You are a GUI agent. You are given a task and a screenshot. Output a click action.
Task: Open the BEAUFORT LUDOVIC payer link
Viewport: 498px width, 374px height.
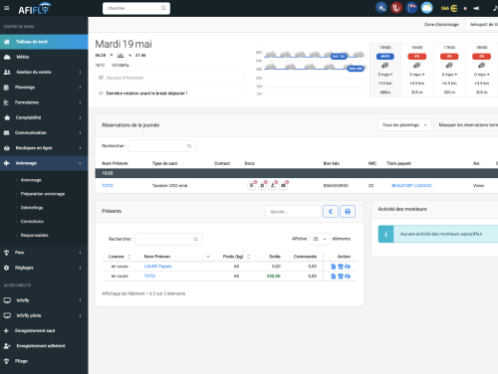pyautogui.click(x=411, y=186)
